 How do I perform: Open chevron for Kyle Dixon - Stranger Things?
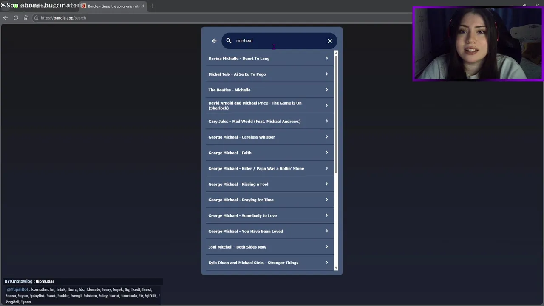(326, 263)
